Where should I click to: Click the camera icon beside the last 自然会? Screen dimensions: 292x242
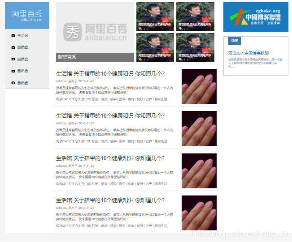[x=13, y=83]
